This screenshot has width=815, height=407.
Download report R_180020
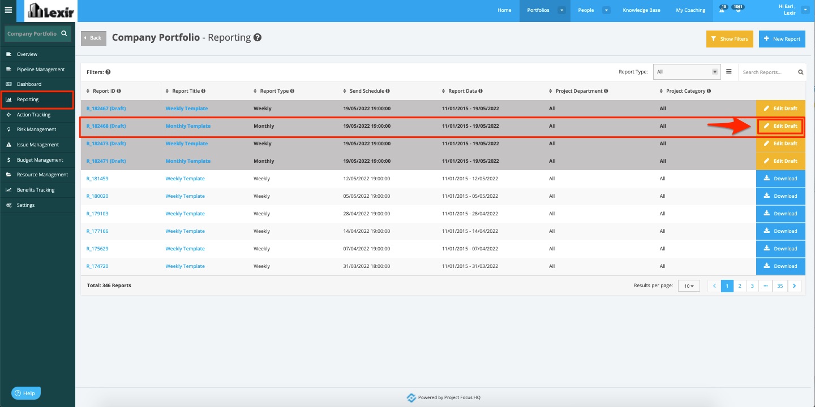780,196
